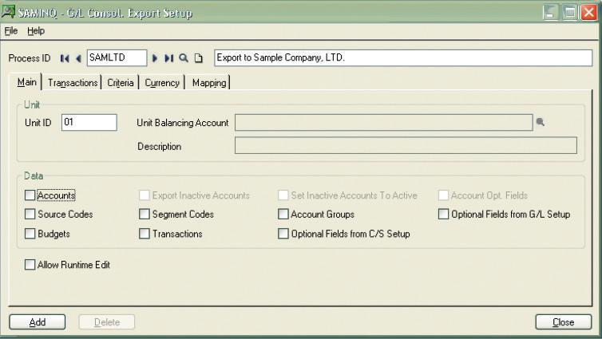This screenshot has width=602, height=339.
Task: Open the Process ID finder magnifier
Action: pyautogui.click(x=184, y=58)
